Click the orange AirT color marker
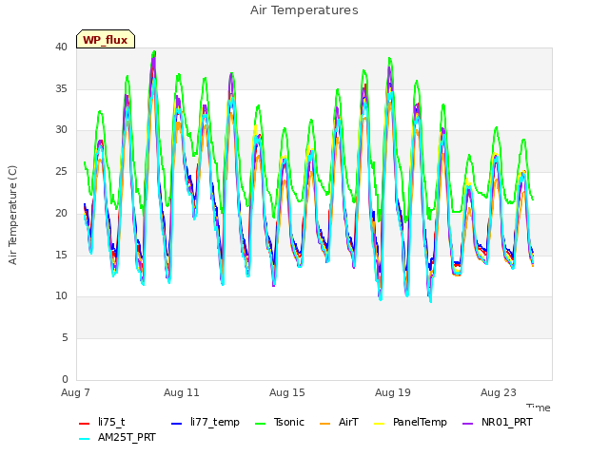 point(324,424)
